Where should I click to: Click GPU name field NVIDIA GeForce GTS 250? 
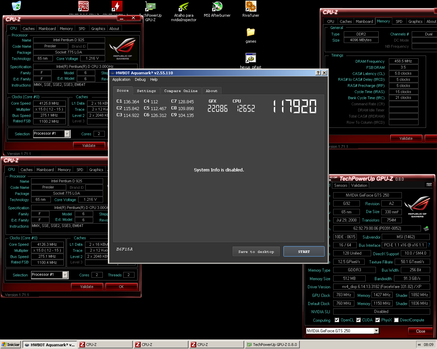click(x=367, y=195)
